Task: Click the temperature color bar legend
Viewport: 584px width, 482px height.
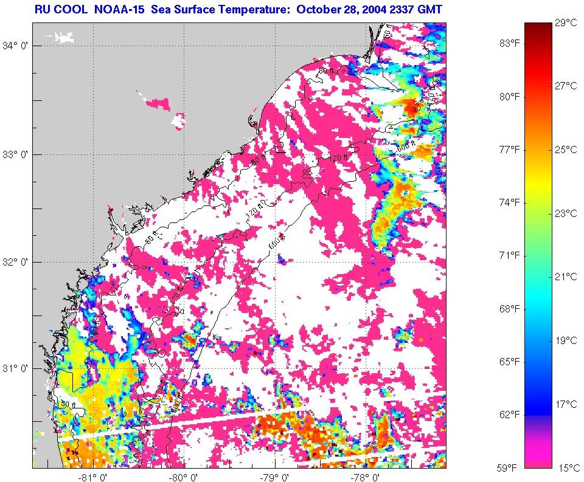Action: 538,246
